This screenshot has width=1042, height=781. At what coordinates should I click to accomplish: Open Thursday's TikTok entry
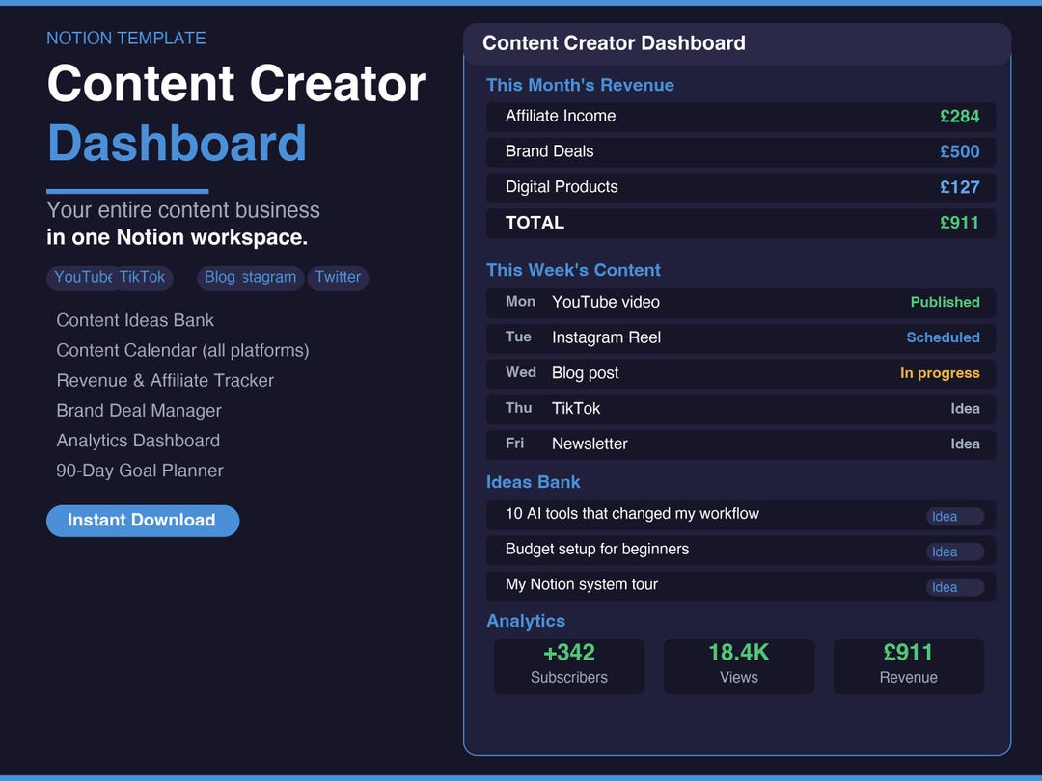point(741,409)
